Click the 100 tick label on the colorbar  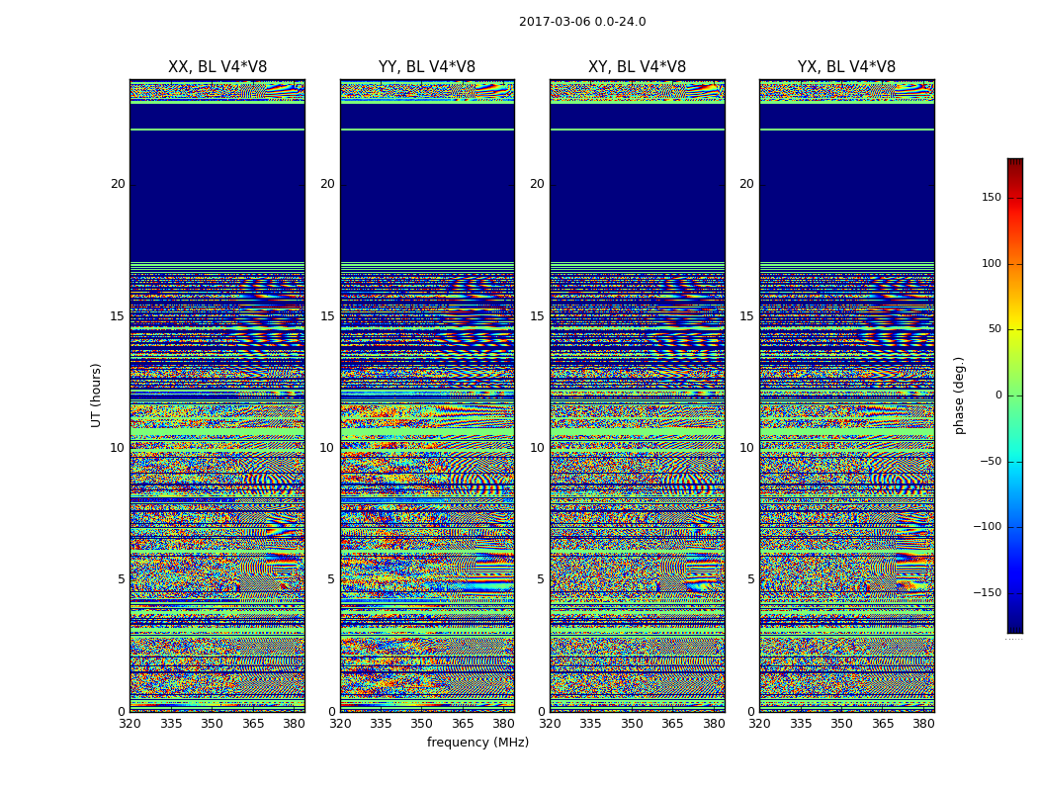click(x=991, y=264)
